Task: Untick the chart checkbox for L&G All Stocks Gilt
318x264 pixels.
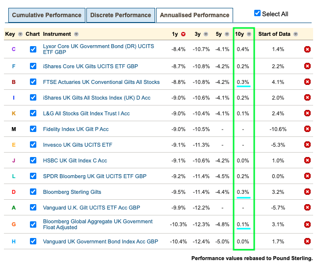Action: (x=33, y=113)
